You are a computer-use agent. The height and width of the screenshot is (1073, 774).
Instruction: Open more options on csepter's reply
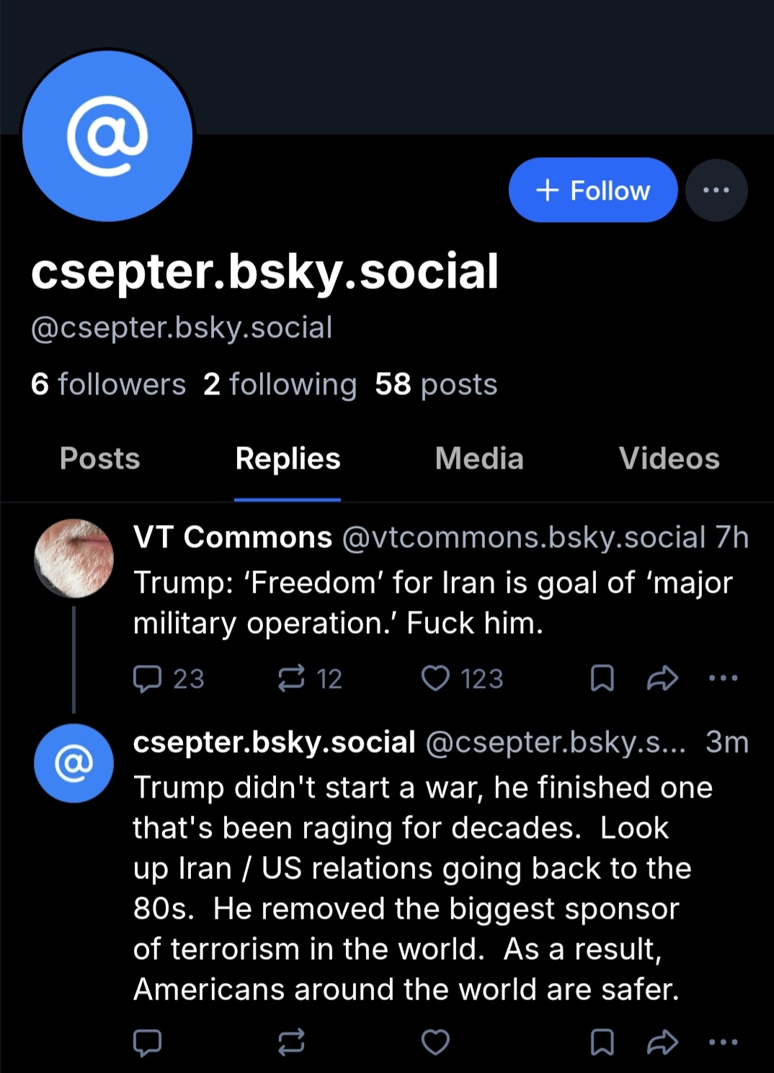point(723,1042)
